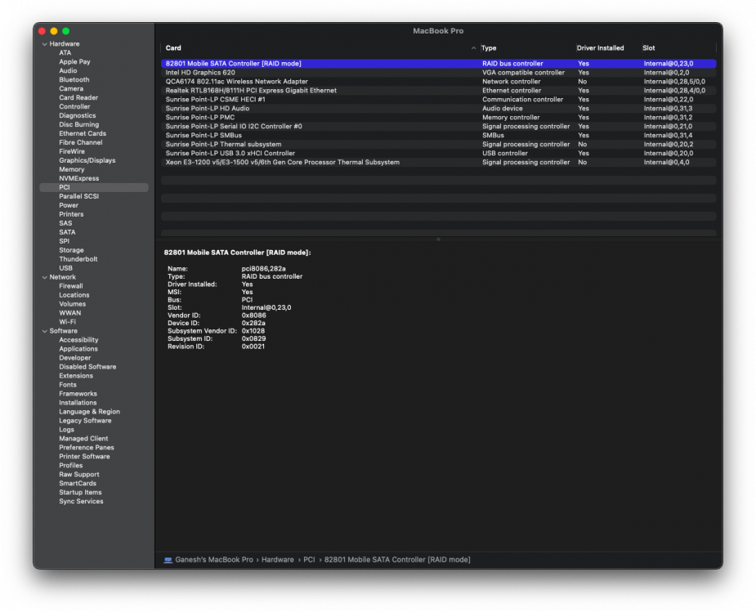The width and height of the screenshot is (756, 613).
Task: Select the Xeon E3-1200 Thermal Subsystem row
Action: [x=438, y=163]
